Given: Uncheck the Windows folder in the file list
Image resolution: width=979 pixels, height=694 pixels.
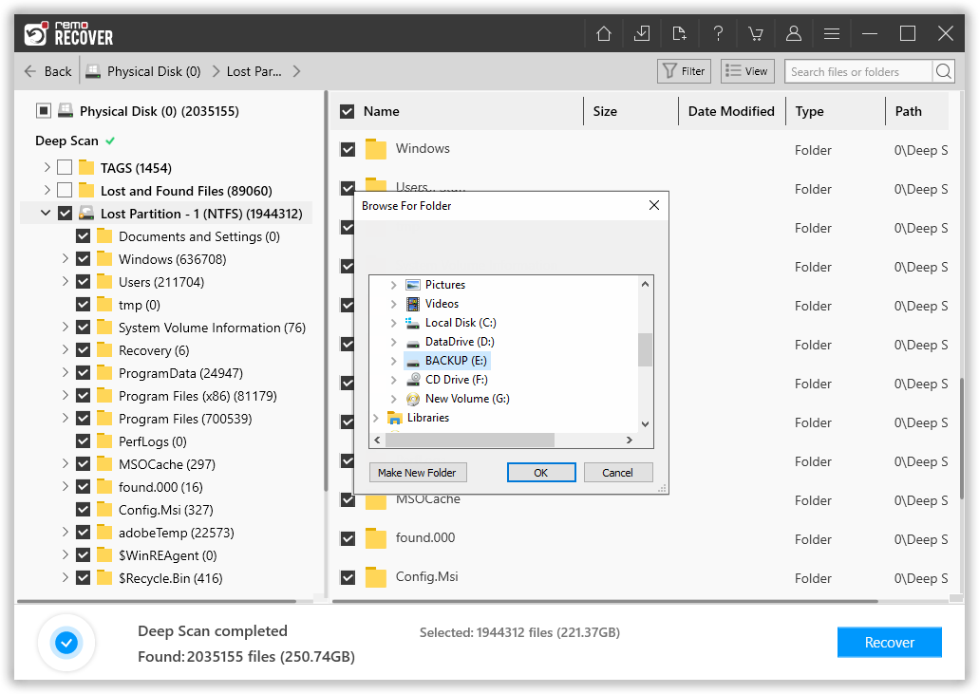Looking at the screenshot, I should [348, 148].
